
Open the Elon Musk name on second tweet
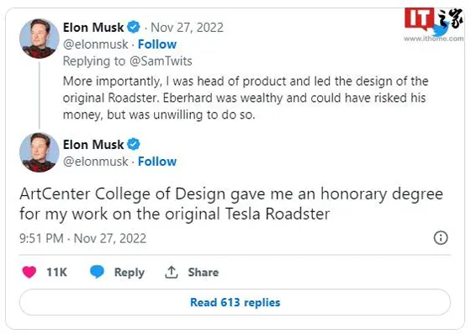coord(93,145)
